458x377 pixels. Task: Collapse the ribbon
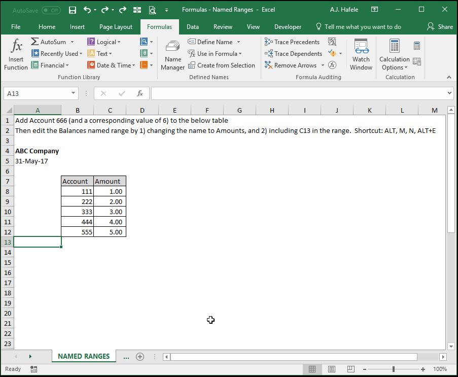[449, 77]
